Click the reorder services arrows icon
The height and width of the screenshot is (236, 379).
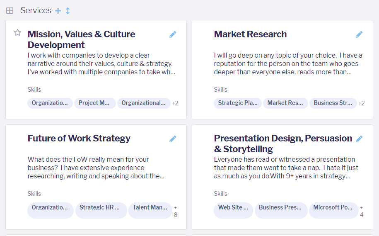(x=68, y=11)
